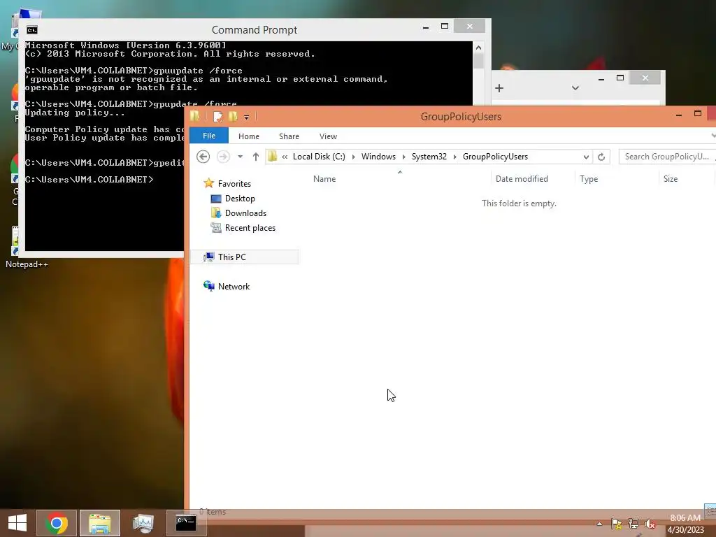
Task: Launch Google Chrome from the taskbar
Action: [x=57, y=523]
